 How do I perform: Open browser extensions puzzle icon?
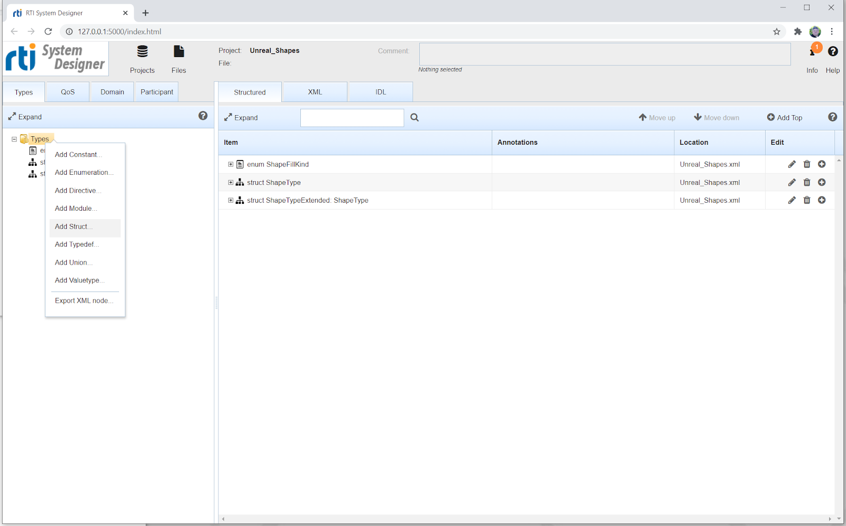point(798,32)
